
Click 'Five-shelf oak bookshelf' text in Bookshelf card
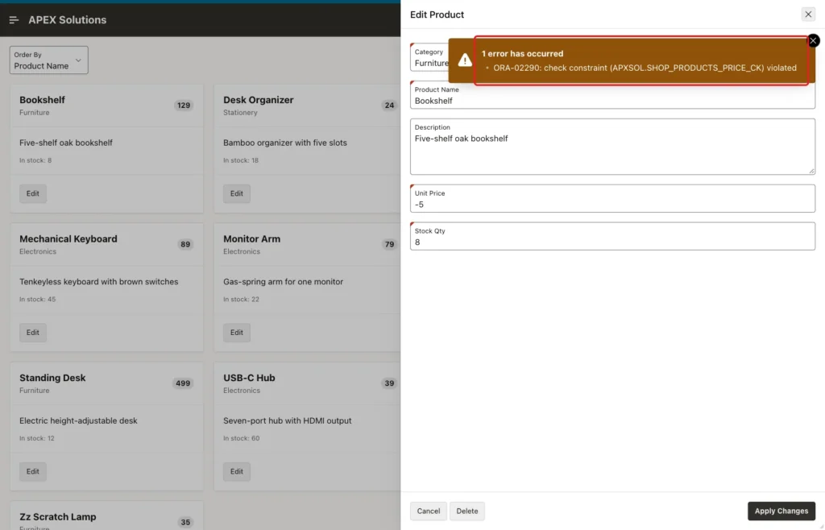point(66,143)
